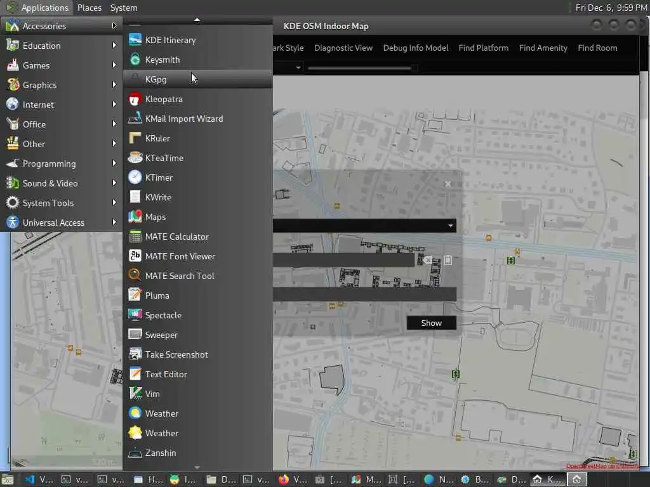Expand the Accessories category

click(62, 25)
